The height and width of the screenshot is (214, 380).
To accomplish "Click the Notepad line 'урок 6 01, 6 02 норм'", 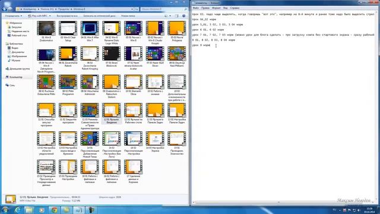I will point(208,30).
